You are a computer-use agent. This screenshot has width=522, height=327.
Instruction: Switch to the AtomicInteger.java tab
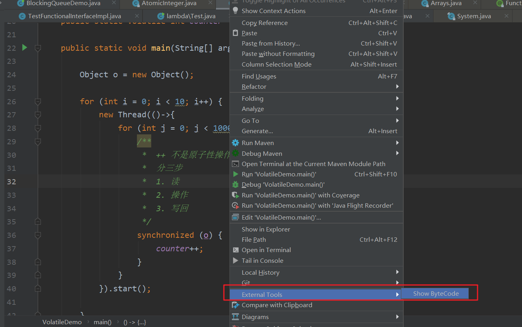point(169,4)
